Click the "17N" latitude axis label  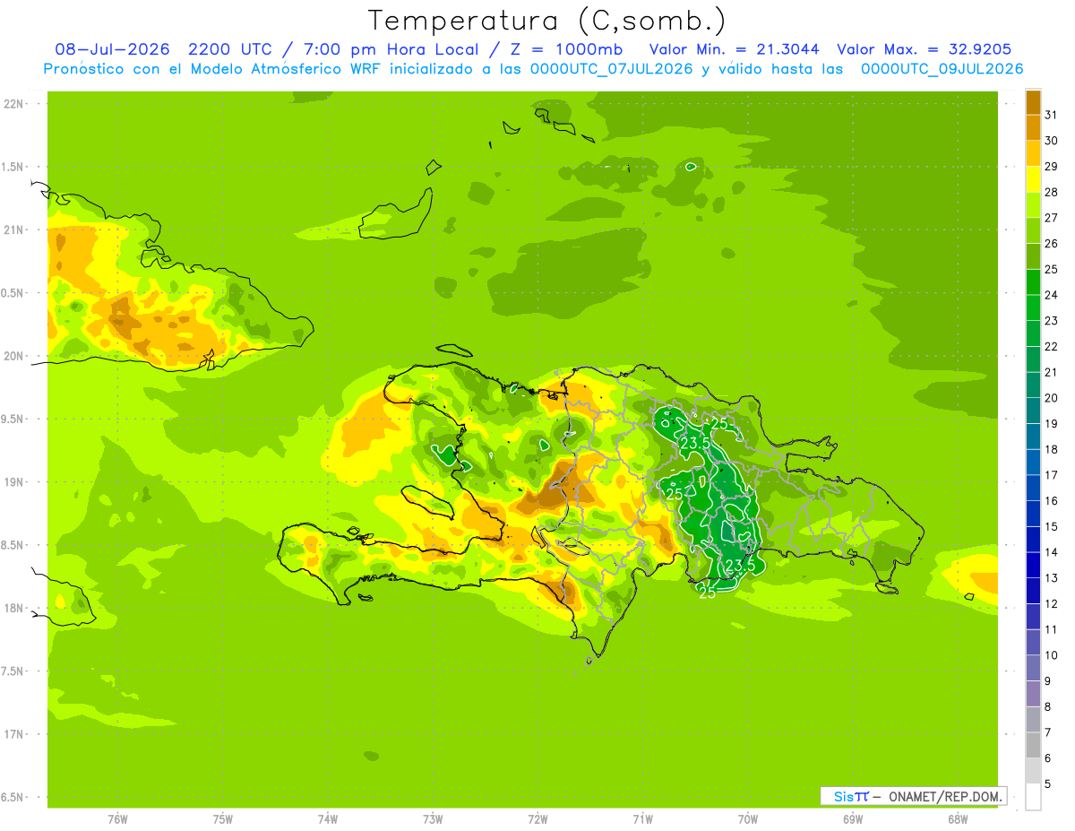pos(15,734)
